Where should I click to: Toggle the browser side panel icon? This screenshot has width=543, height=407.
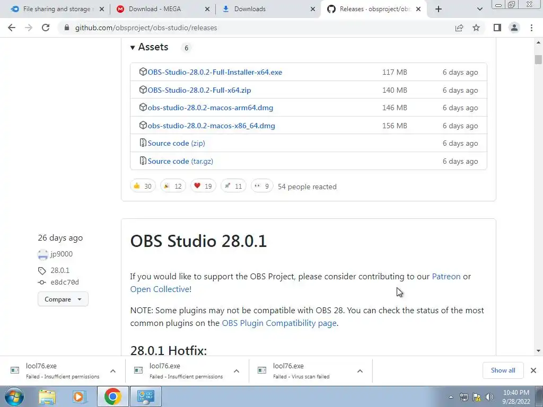[x=497, y=28]
